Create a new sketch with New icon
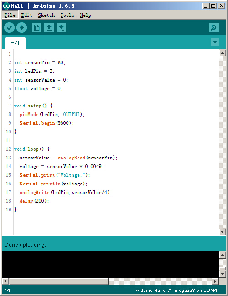 click(36, 28)
